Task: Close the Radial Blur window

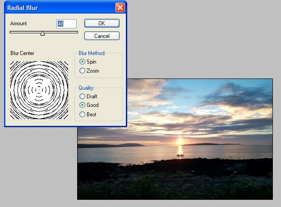Action: (x=120, y=8)
